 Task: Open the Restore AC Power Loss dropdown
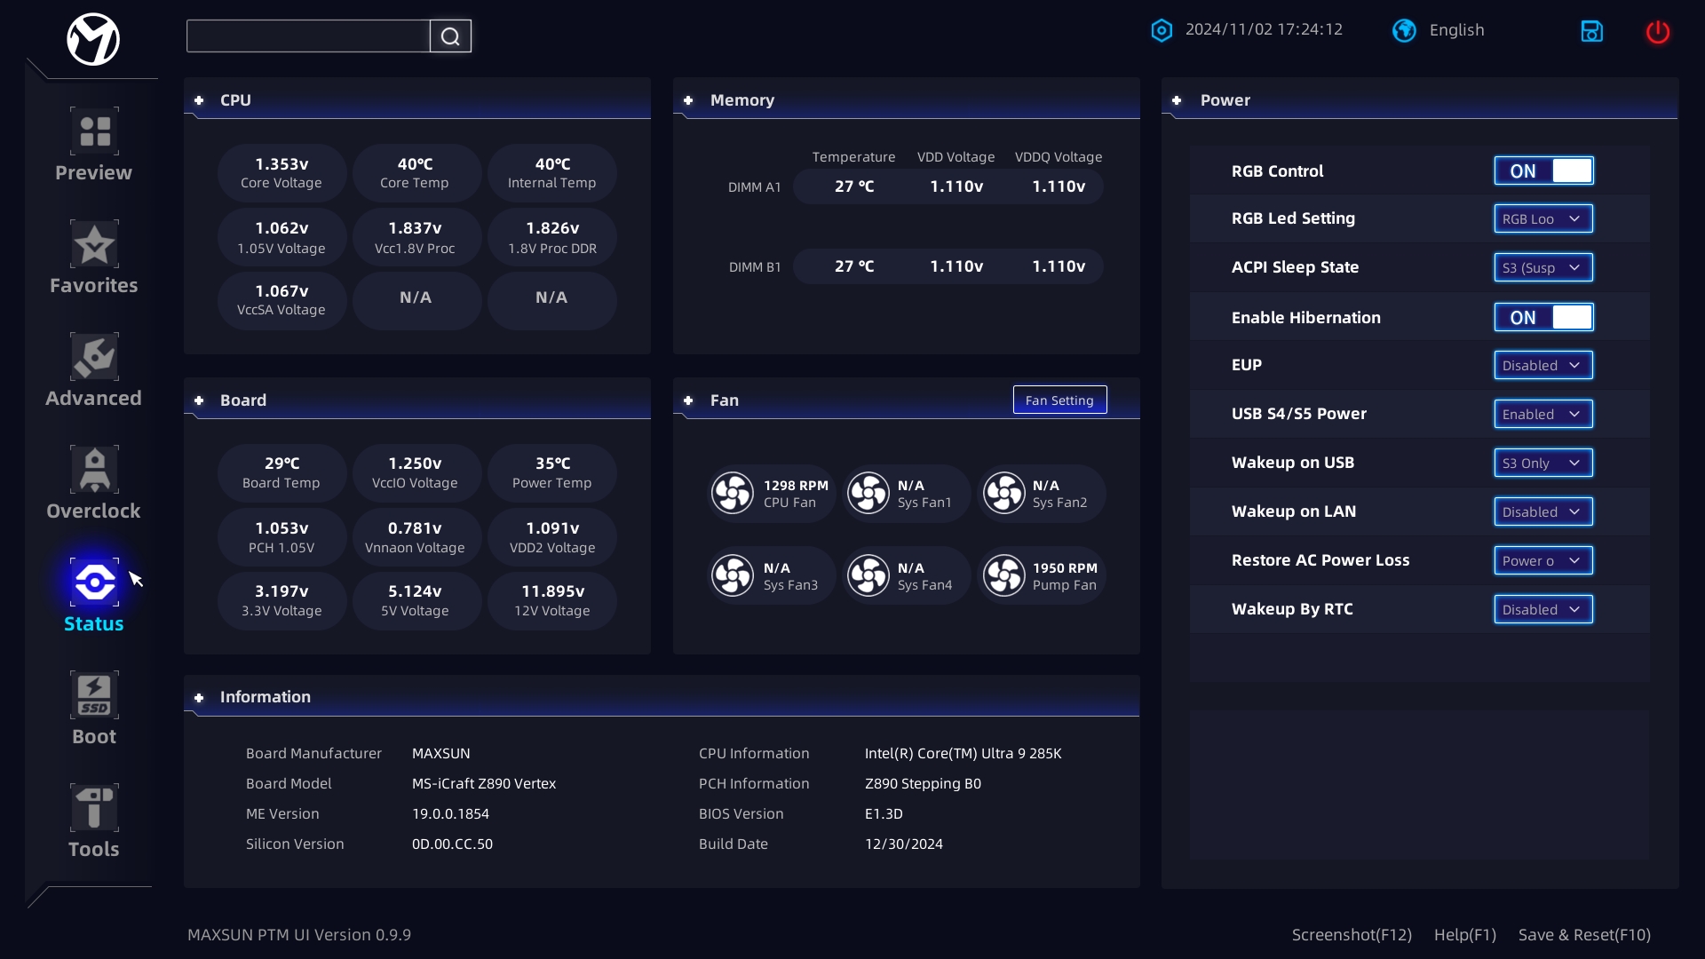coord(1543,560)
